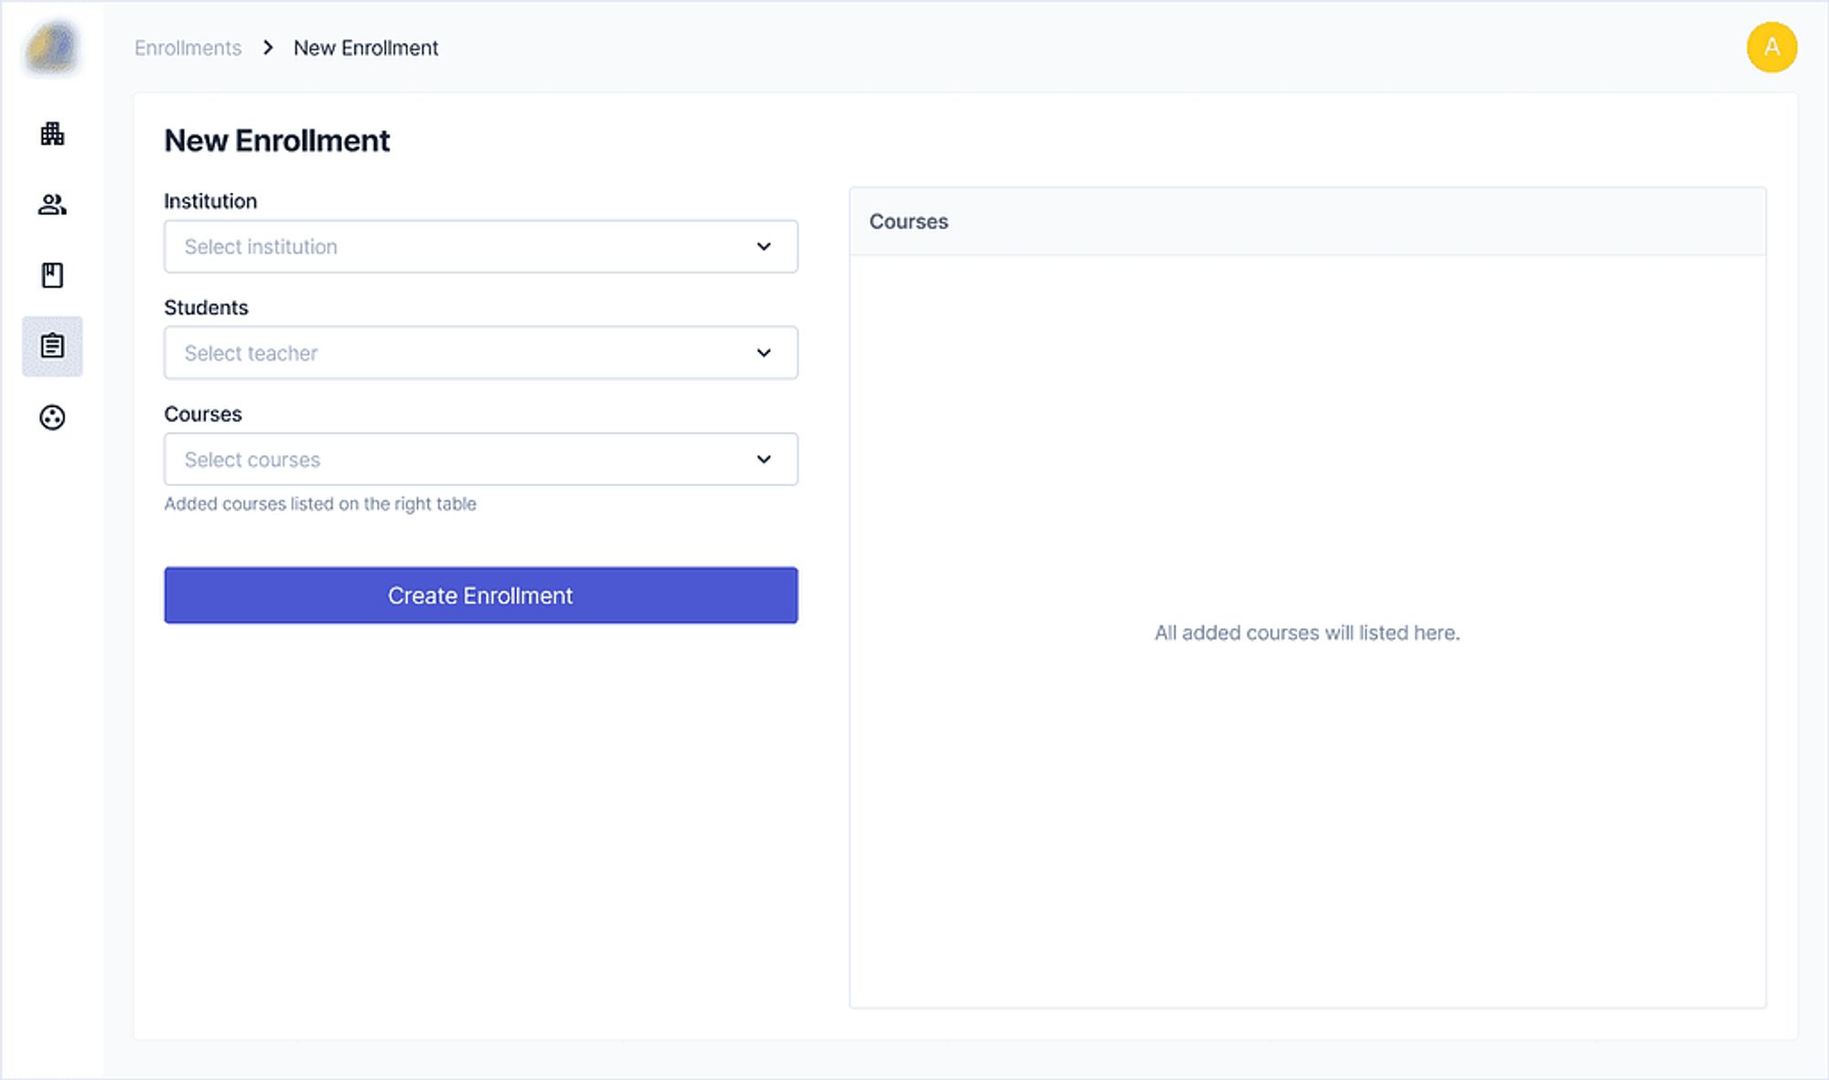The width and height of the screenshot is (1829, 1080).
Task: Open the Institutions building icon in sidebar
Action: coord(52,134)
